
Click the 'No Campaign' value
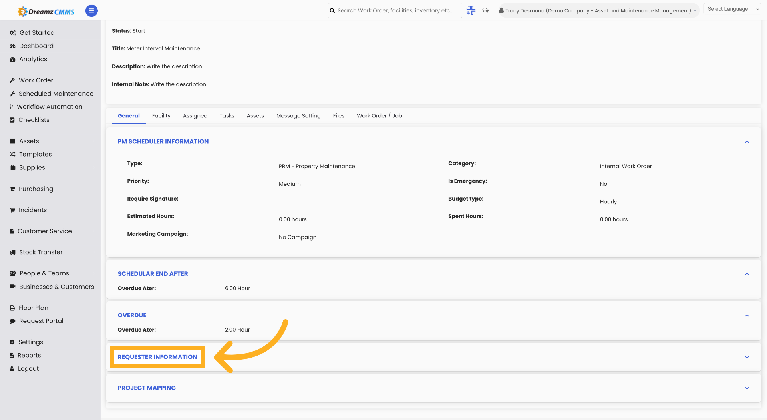click(x=298, y=237)
